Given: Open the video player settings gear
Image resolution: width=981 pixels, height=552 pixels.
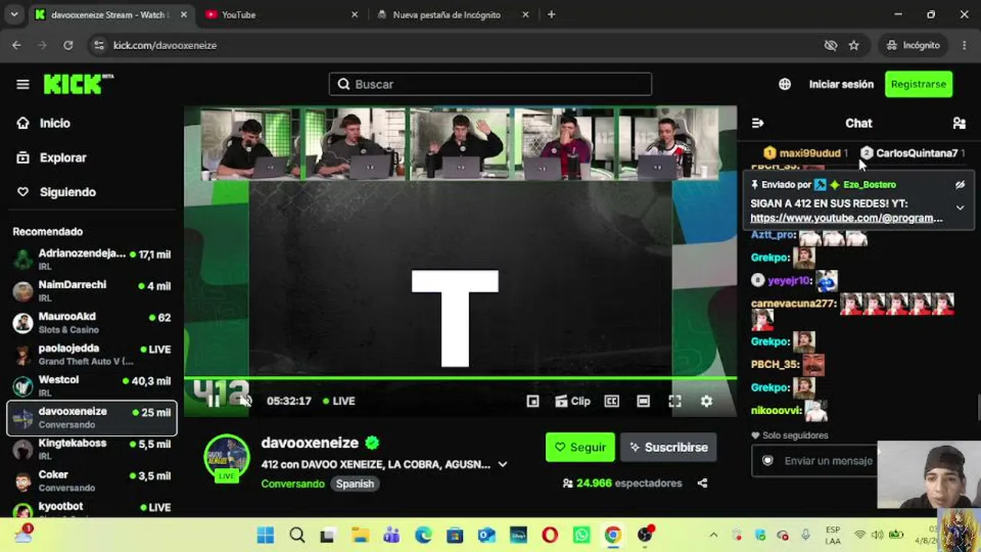Looking at the screenshot, I should [707, 401].
